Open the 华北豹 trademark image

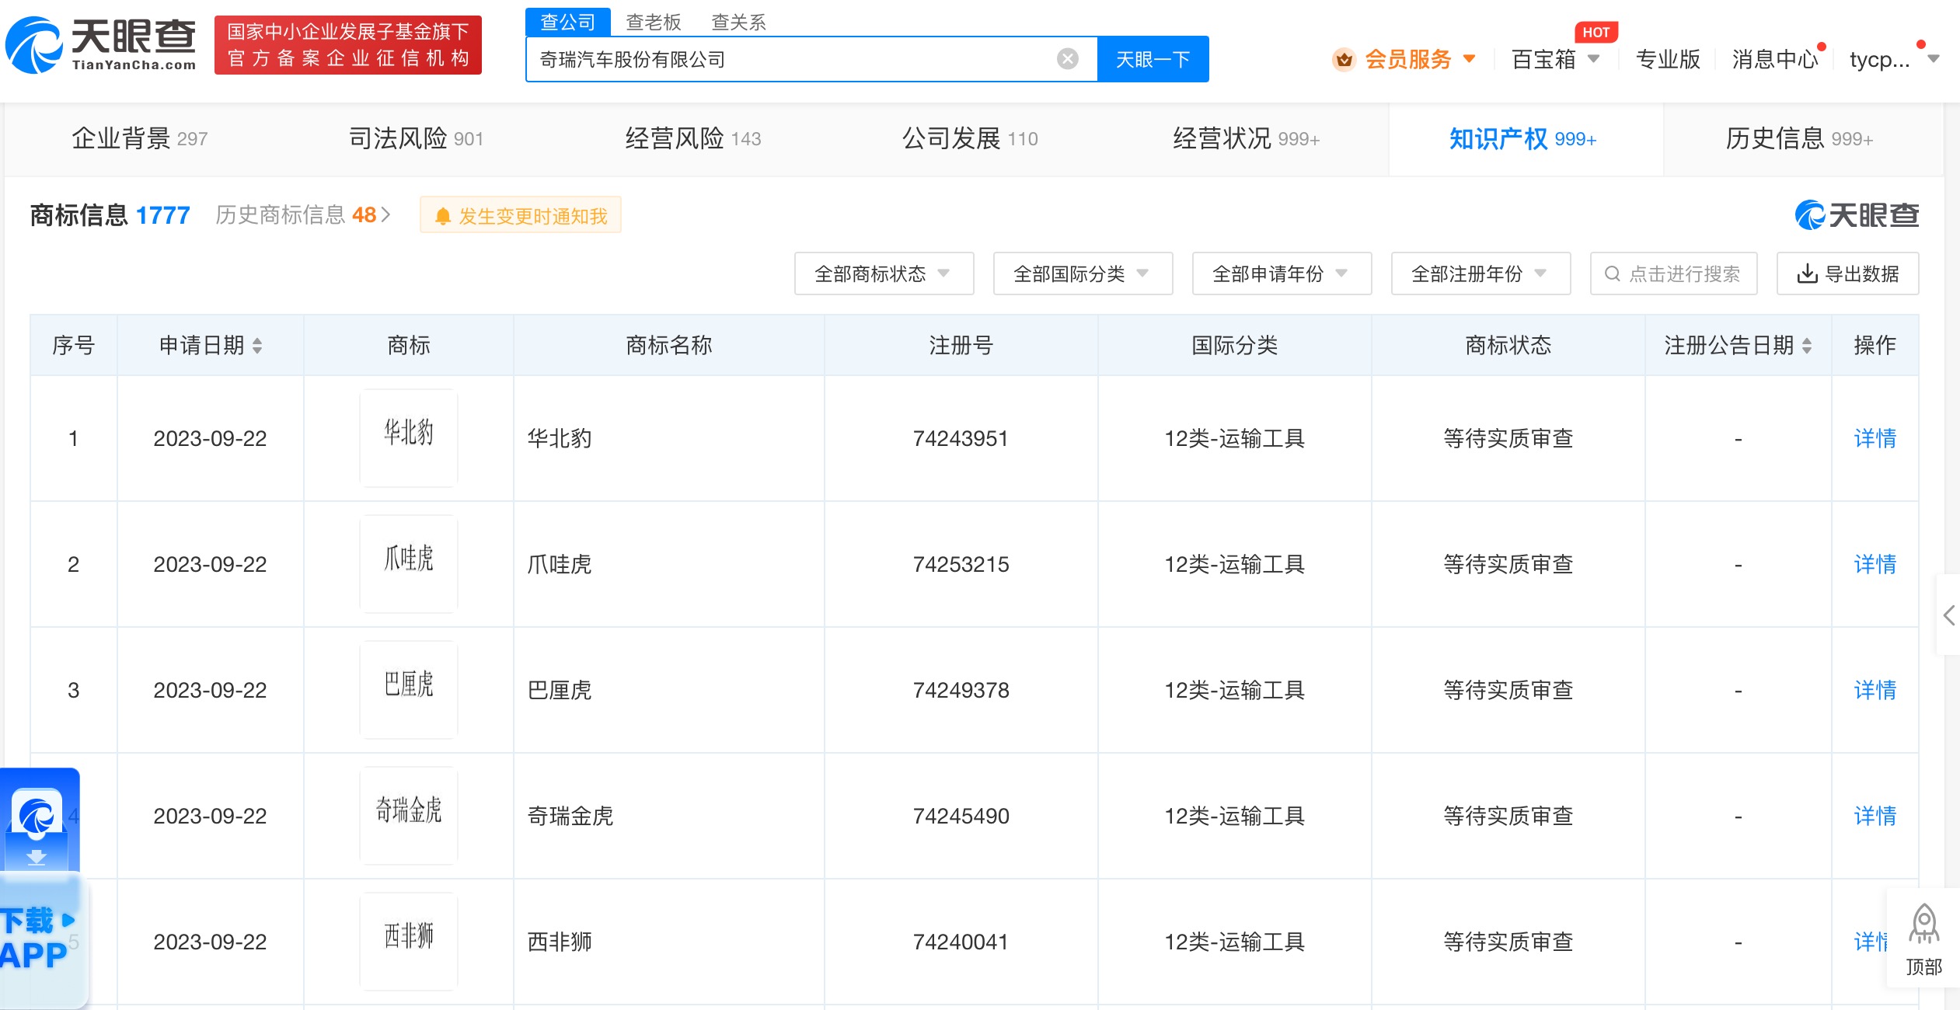click(x=409, y=438)
